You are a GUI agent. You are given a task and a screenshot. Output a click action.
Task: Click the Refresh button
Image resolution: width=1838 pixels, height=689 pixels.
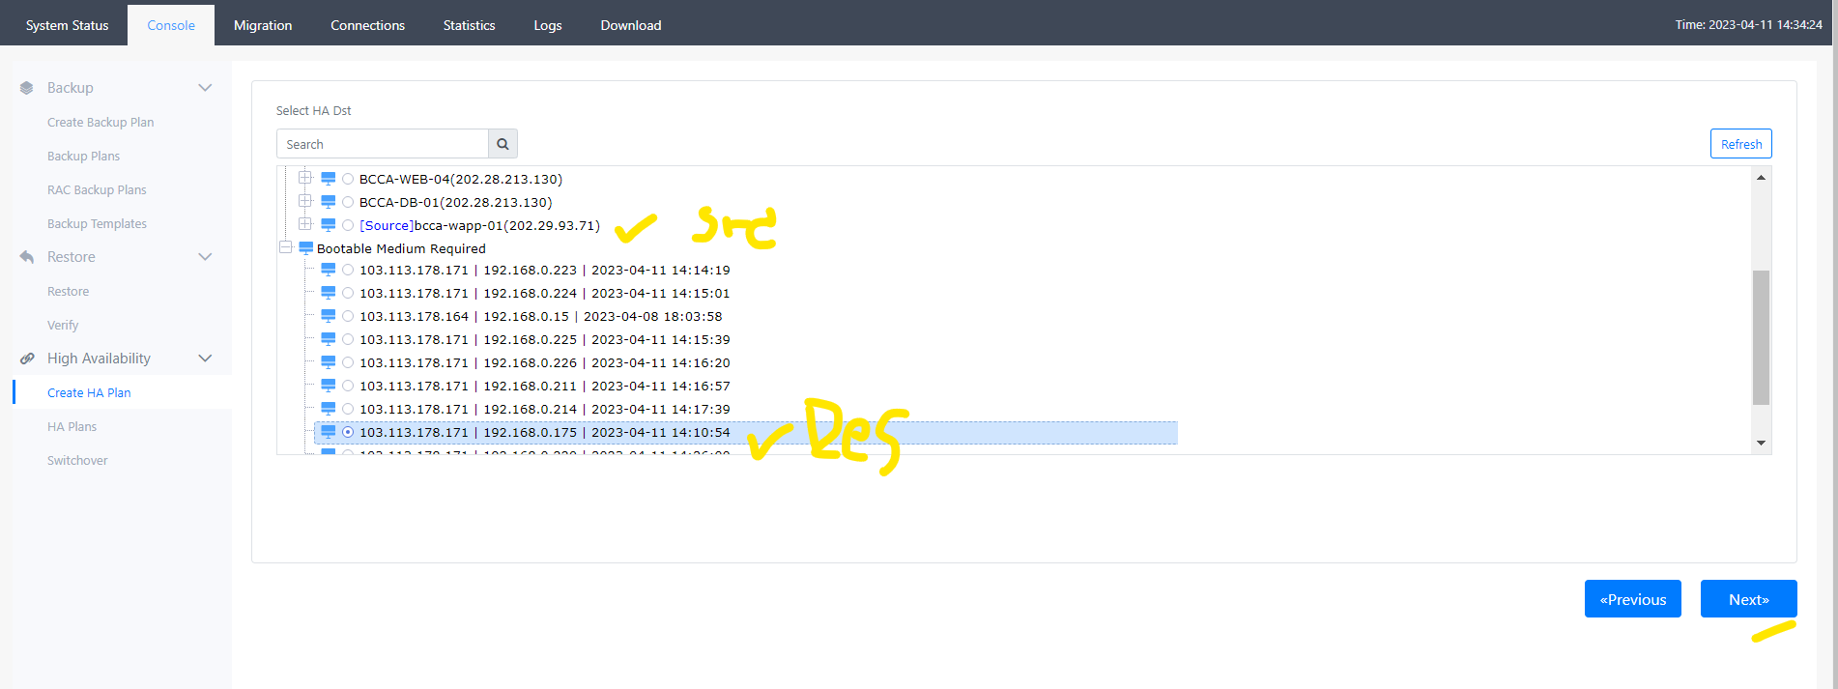(x=1741, y=144)
